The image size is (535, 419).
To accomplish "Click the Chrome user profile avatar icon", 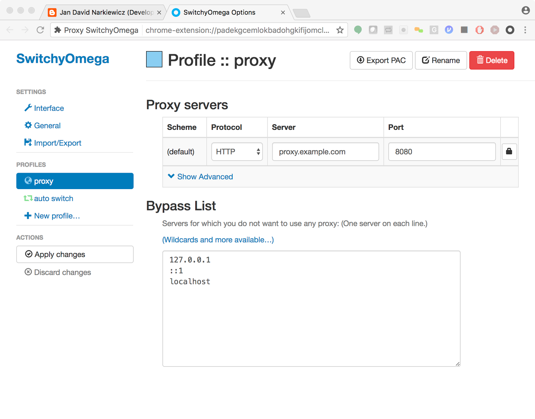I will pyautogui.click(x=526, y=10).
